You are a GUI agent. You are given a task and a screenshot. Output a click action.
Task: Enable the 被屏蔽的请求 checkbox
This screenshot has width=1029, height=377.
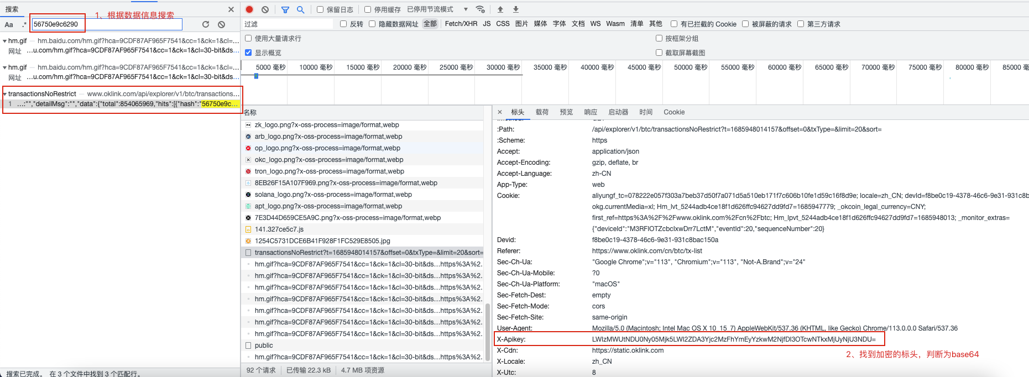[745, 24]
